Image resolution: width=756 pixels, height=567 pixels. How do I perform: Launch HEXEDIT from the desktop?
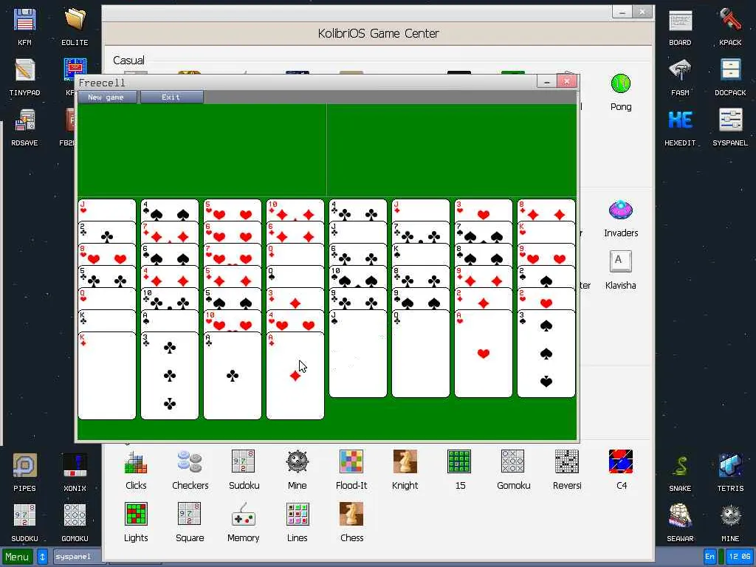click(x=680, y=127)
